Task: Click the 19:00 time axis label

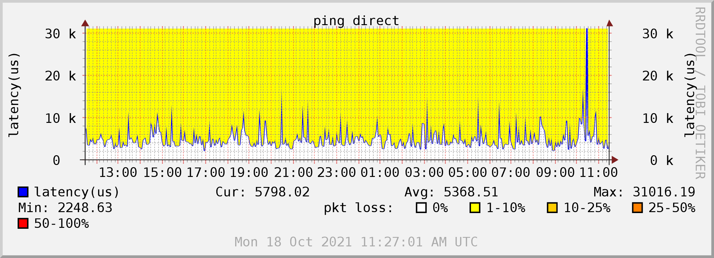Action: pos(249,173)
